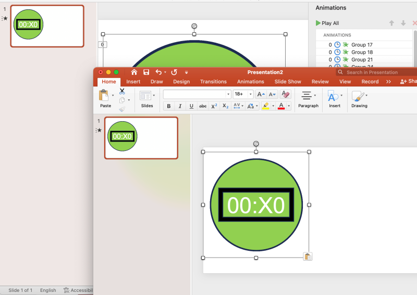The image size is (417, 295).
Task: Cut selection with the scissors icon
Action: [122, 92]
